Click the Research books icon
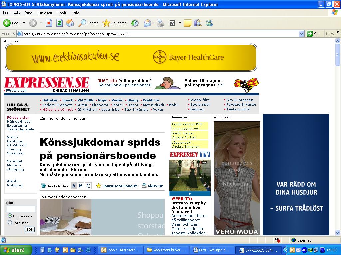The width and height of the screenshot is (341, 255). click(198, 23)
